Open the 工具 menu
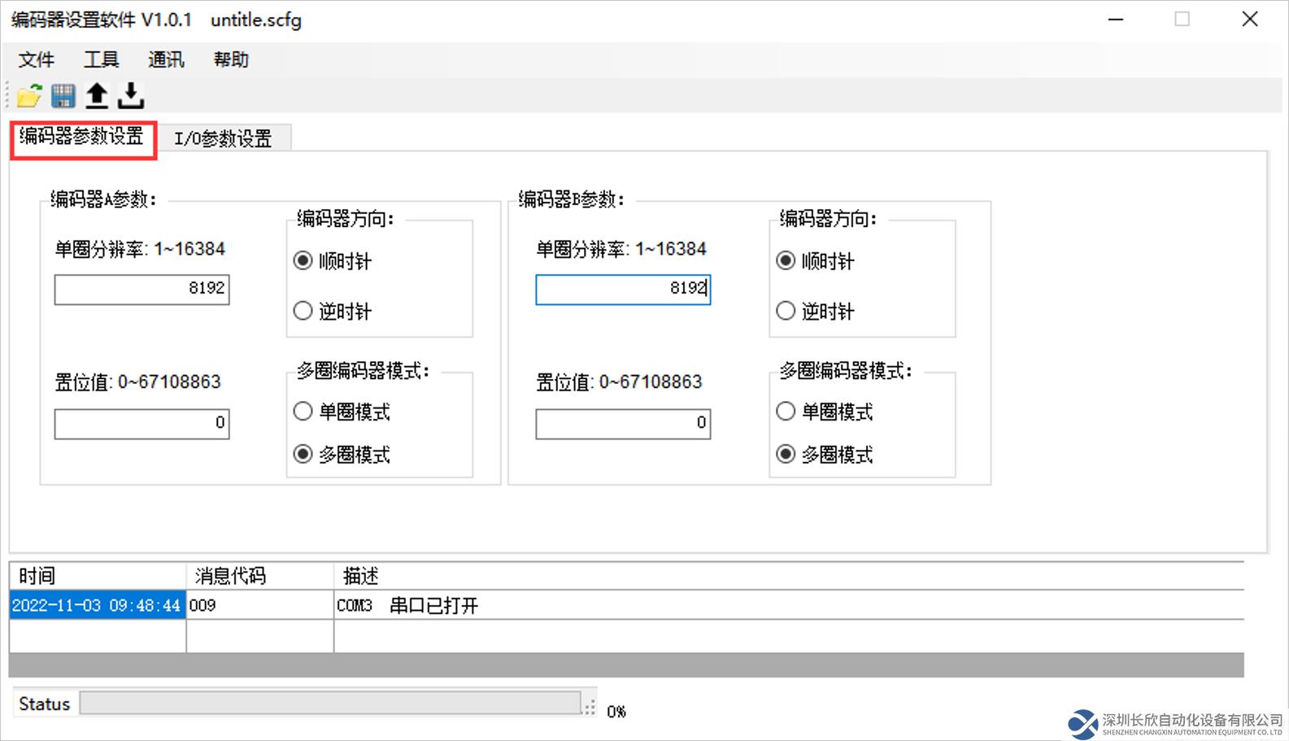Screen dimensions: 1289x741 point(101,59)
